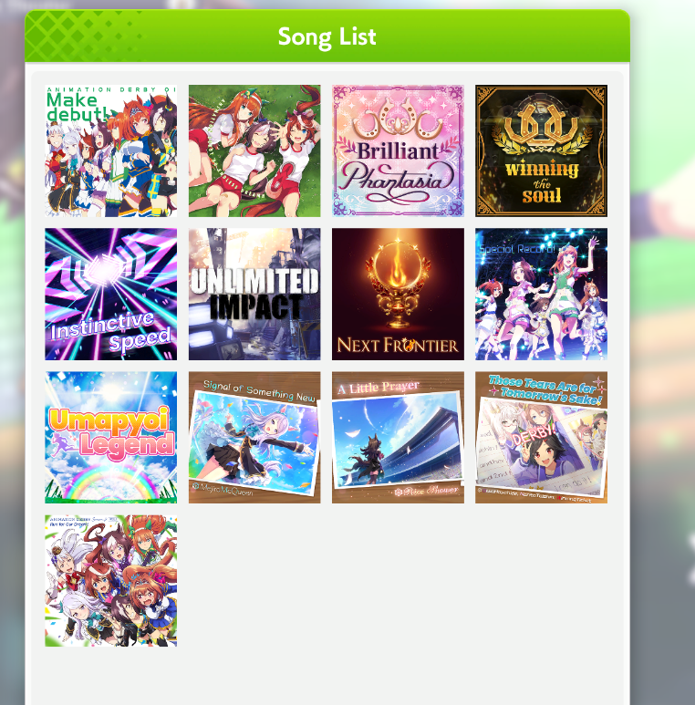Open the Run for Our Dreams! cover
Screen dimensions: 695x705
(110, 581)
